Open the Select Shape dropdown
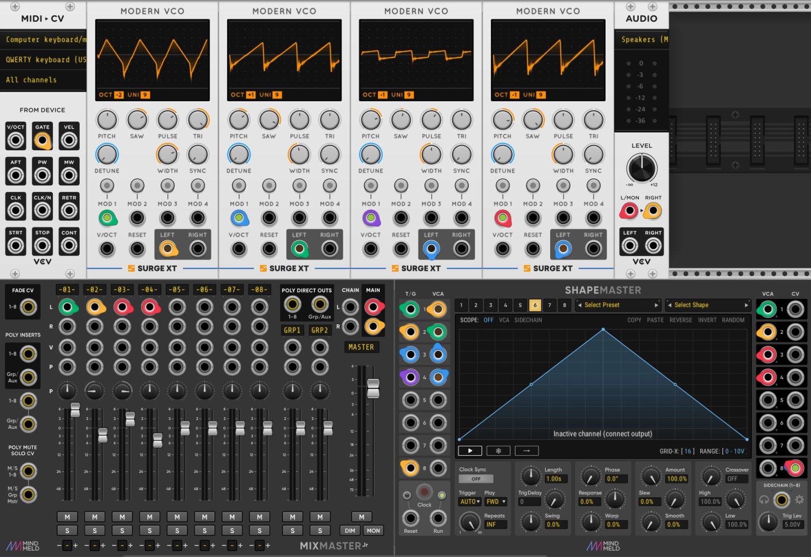Image resolution: width=811 pixels, height=557 pixels. [708, 305]
